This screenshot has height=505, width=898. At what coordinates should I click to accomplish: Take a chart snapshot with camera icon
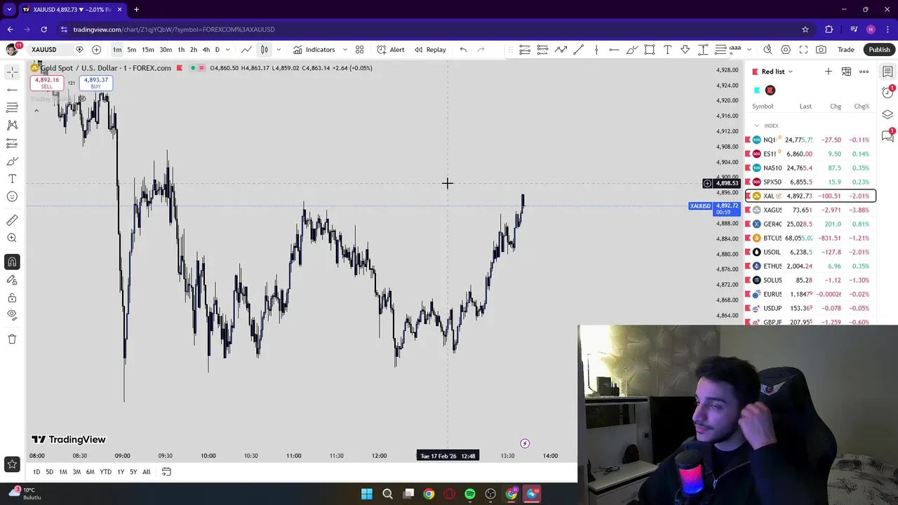(821, 50)
